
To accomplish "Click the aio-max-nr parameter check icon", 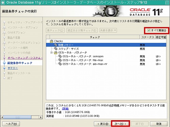I will 60,64.
